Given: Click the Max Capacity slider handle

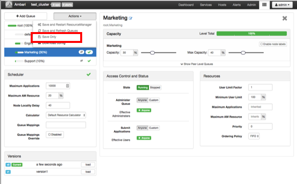Looking at the screenshot, I should [243, 53].
